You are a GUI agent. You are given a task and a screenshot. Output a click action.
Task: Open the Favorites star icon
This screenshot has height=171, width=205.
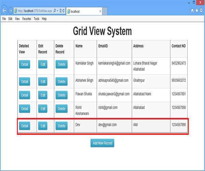(x=197, y=11)
